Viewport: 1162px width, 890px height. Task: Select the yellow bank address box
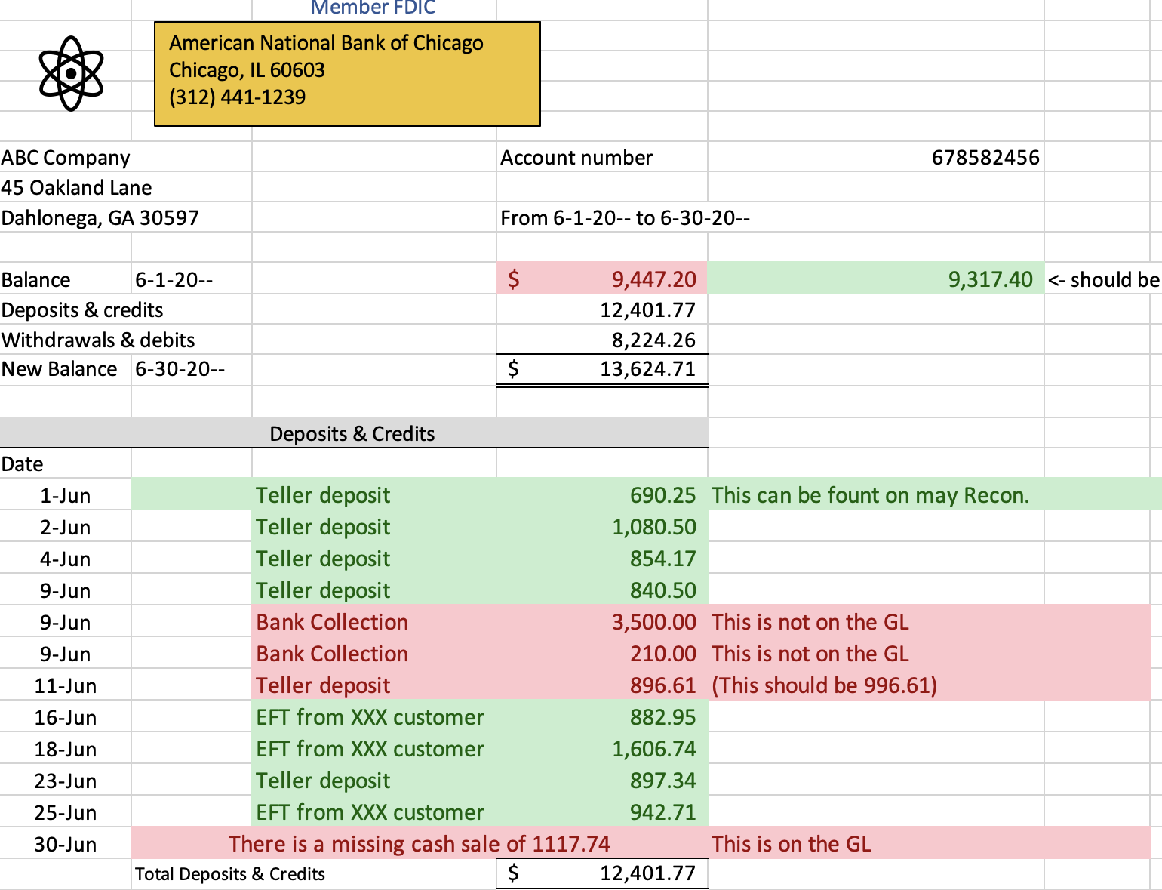click(346, 73)
